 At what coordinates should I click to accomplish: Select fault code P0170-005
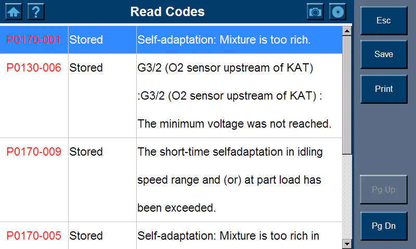tap(34, 236)
